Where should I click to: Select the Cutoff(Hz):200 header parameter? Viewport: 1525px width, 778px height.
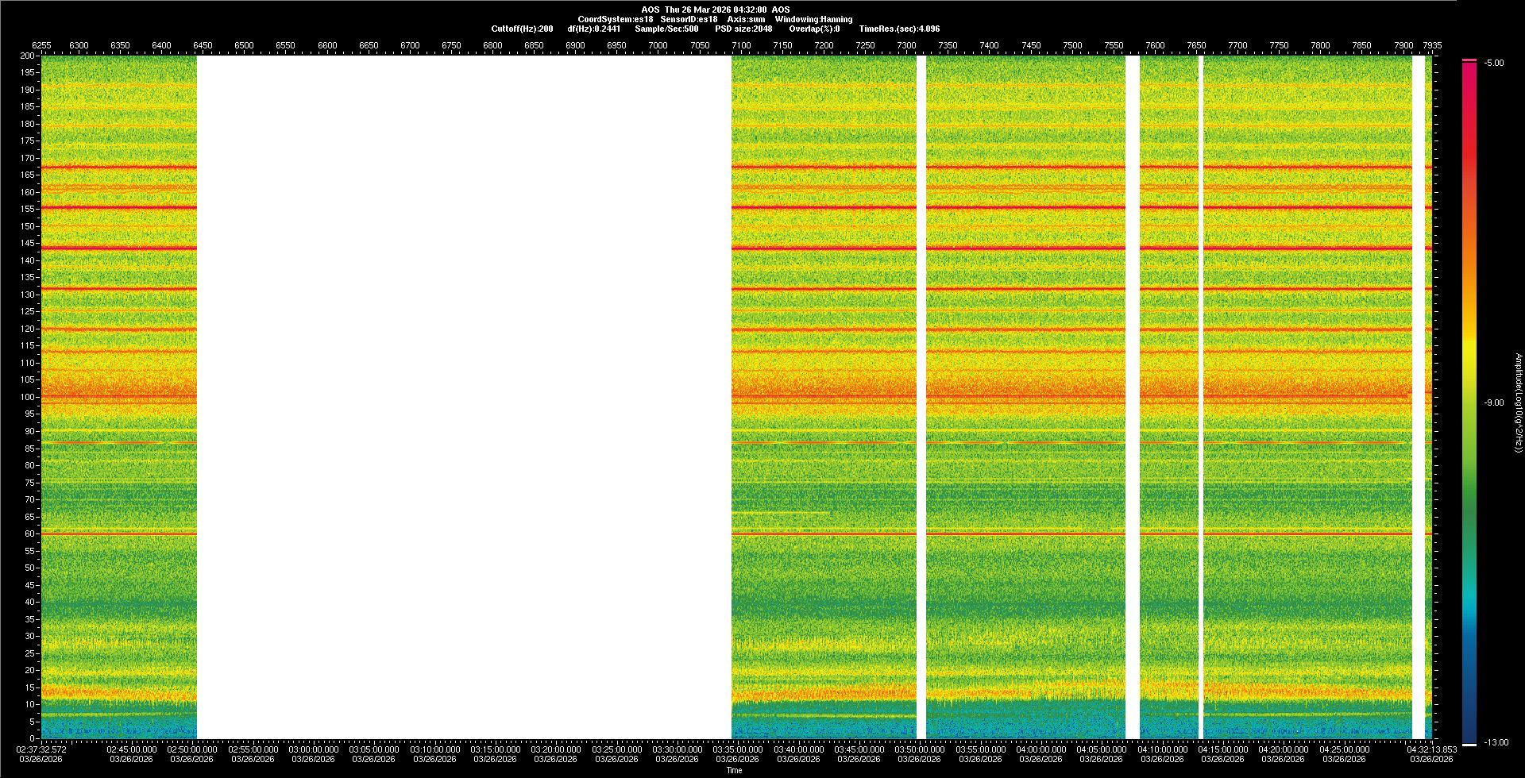(522, 29)
